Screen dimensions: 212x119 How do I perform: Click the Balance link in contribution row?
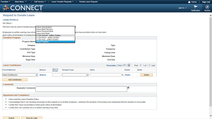[x=43, y=75]
